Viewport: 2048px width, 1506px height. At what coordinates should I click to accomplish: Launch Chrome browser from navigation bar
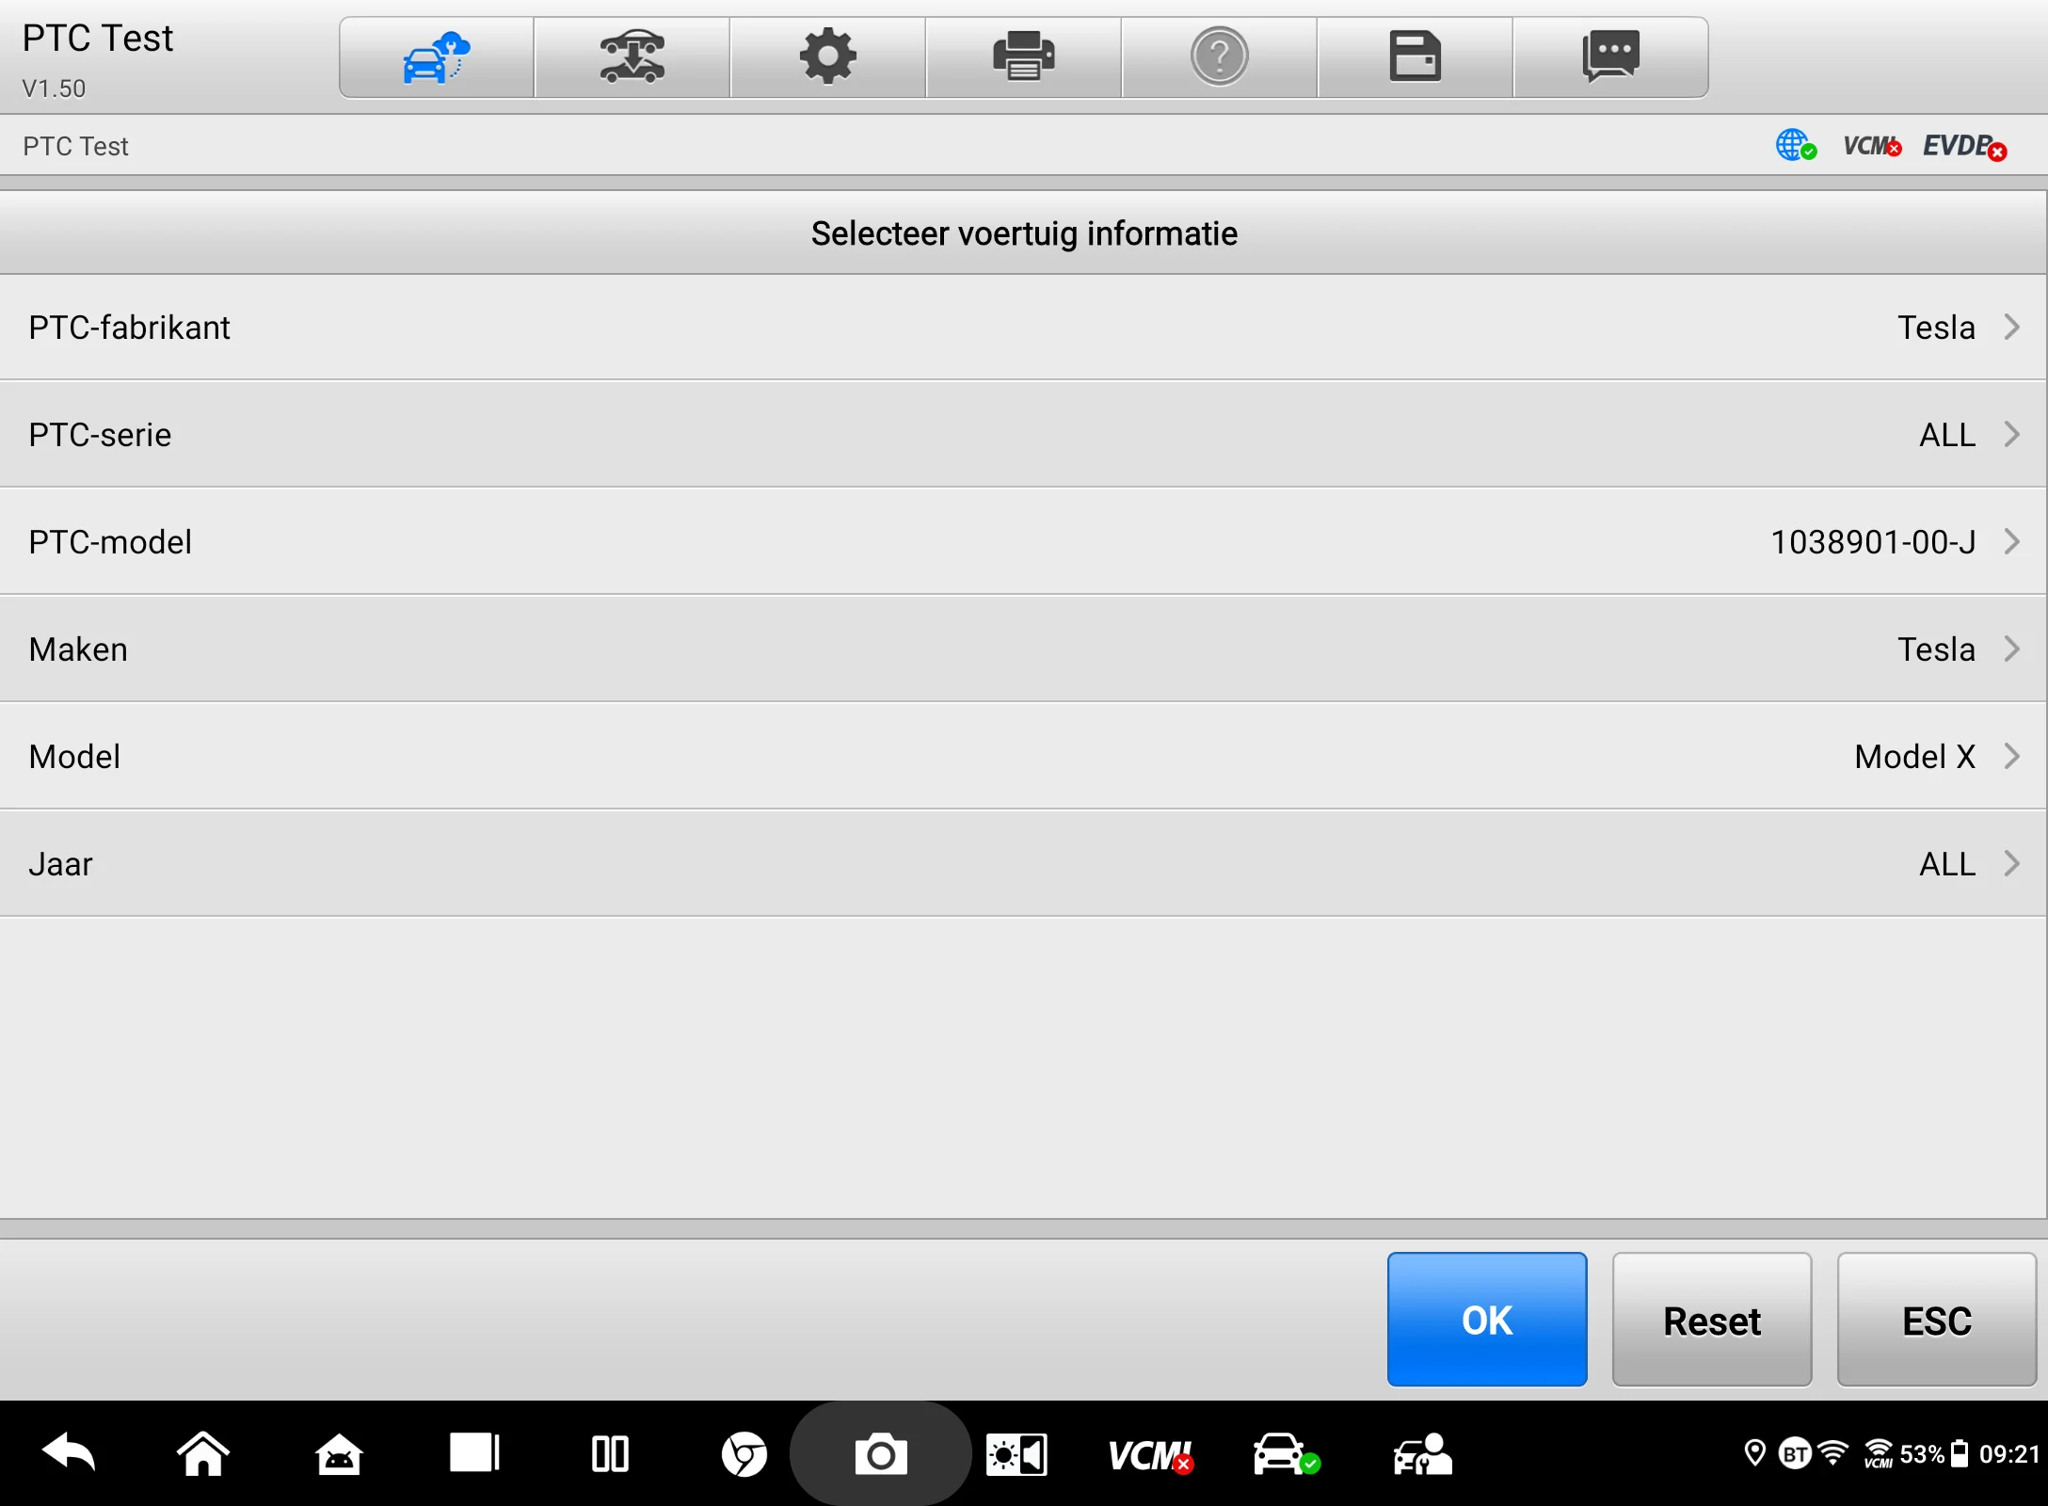click(744, 1455)
